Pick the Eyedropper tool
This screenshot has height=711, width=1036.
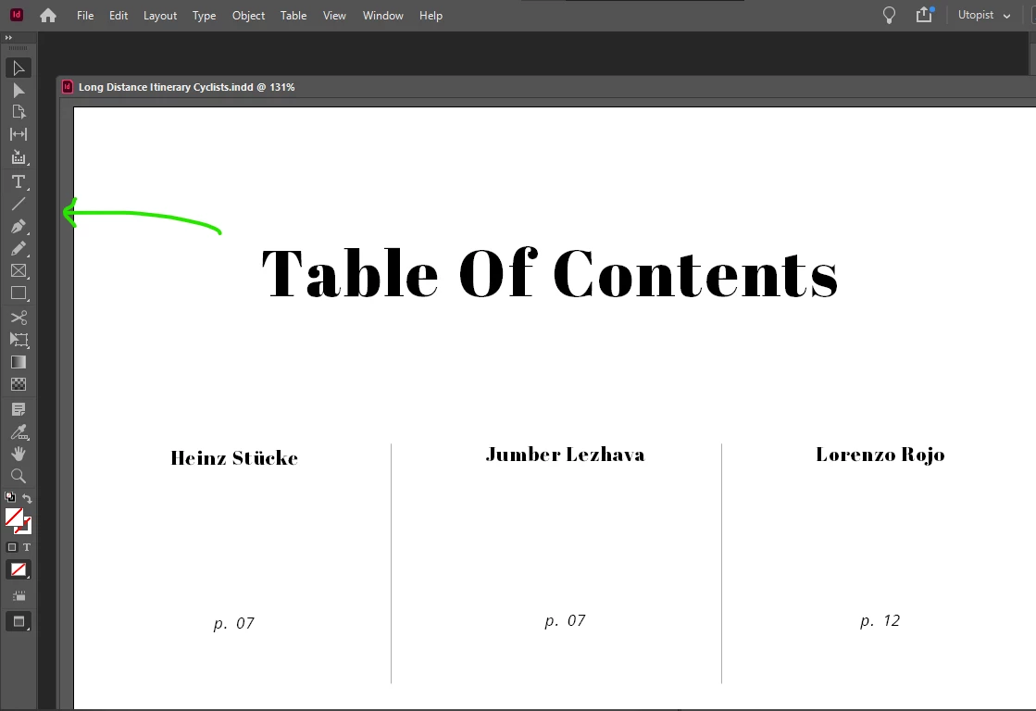coord(19,432)
